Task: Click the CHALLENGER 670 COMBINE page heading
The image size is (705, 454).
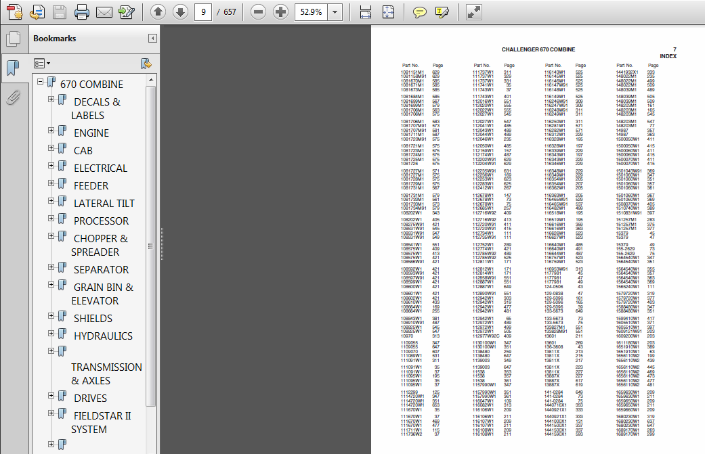Action: point(538,49)
